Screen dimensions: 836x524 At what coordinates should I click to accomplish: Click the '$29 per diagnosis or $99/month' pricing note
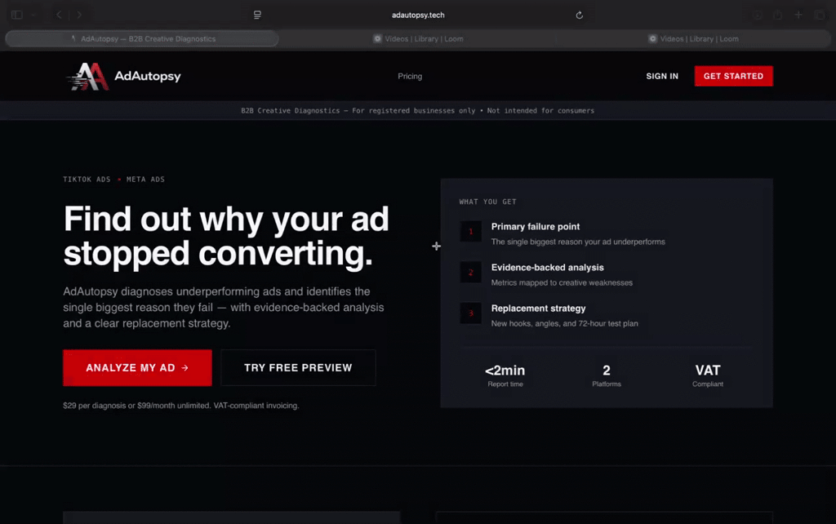point(180,406)
